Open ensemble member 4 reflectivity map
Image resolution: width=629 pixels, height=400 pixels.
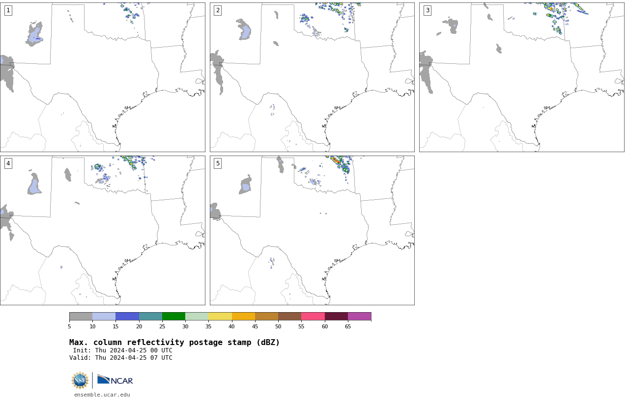(102, 230)
